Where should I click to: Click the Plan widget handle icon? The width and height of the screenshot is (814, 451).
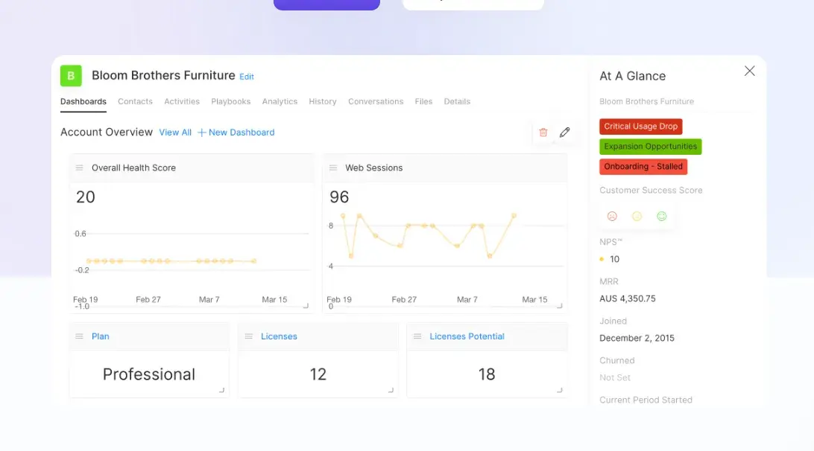point(80,336)
